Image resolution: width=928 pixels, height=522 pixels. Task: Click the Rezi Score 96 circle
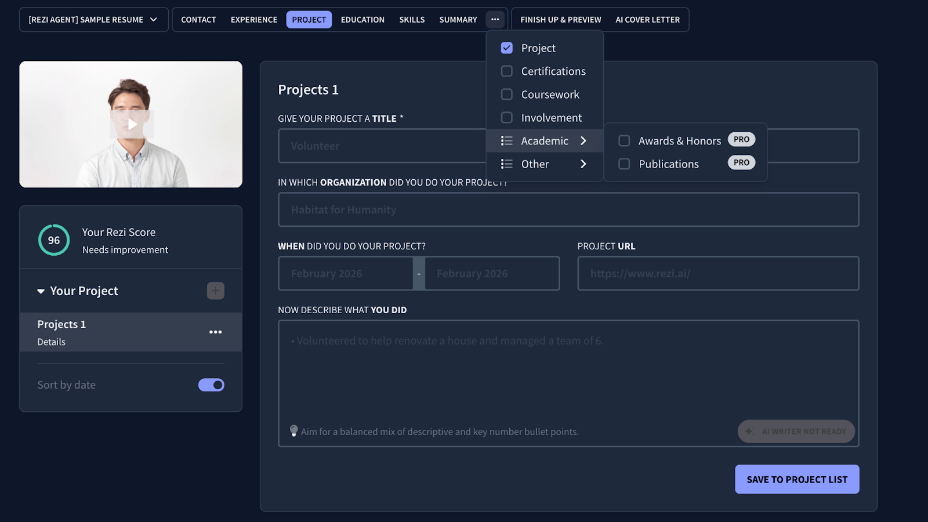pos(54,240)
